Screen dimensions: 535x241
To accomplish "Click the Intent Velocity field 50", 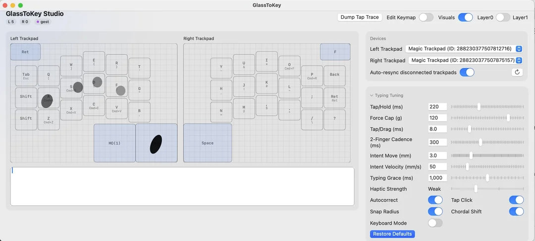I will click(437, 166).
